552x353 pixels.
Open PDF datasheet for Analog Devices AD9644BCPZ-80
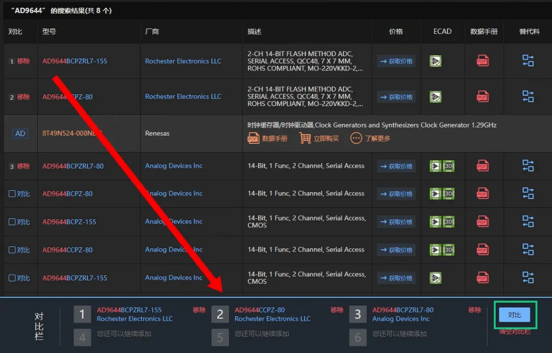[x=482, y=193]
